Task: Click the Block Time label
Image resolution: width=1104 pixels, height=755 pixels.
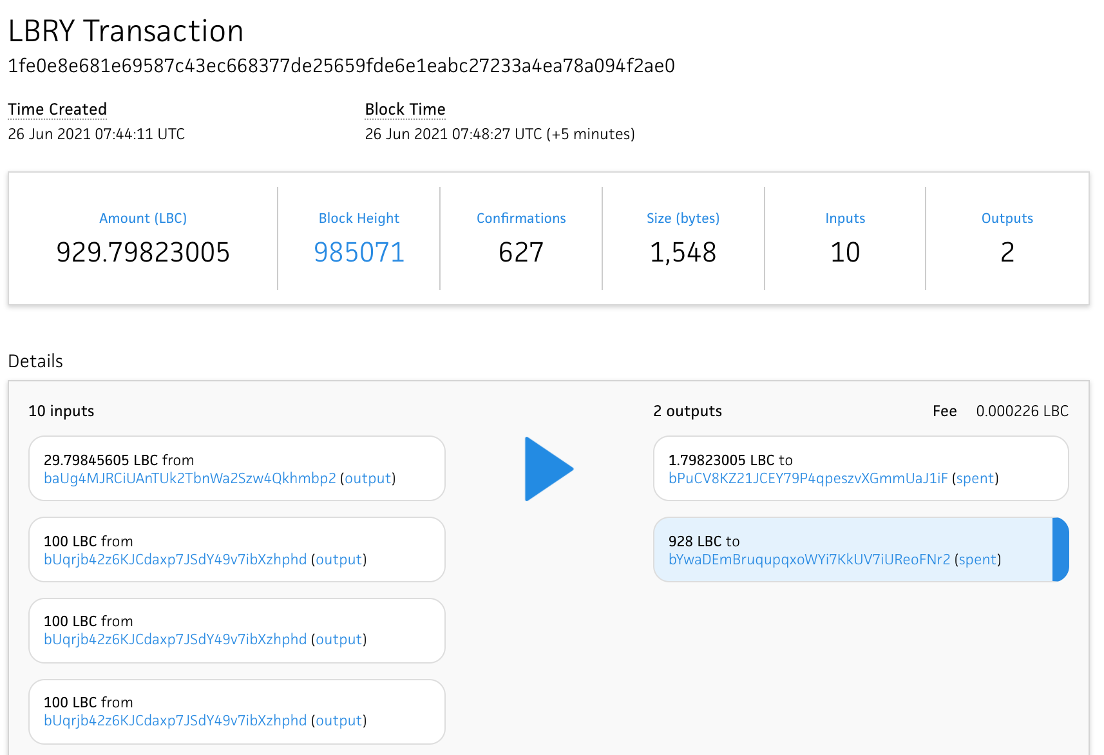Action: (x=405, y=110)
